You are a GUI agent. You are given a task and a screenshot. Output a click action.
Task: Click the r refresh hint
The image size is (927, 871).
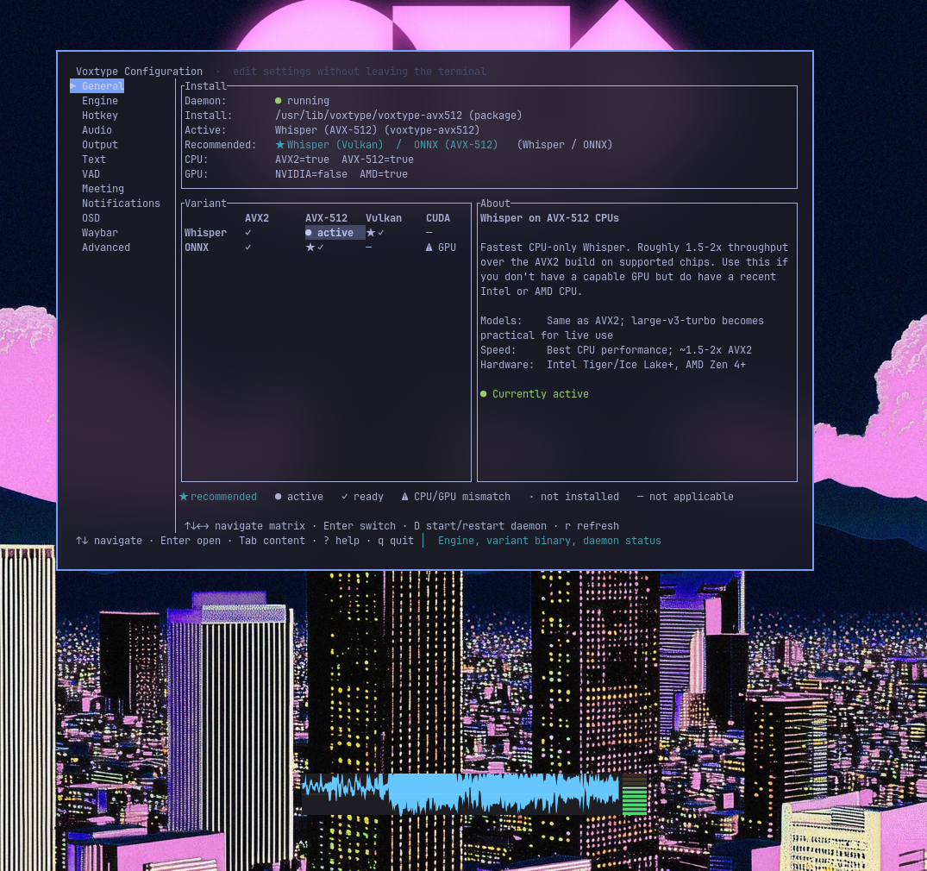592,526
